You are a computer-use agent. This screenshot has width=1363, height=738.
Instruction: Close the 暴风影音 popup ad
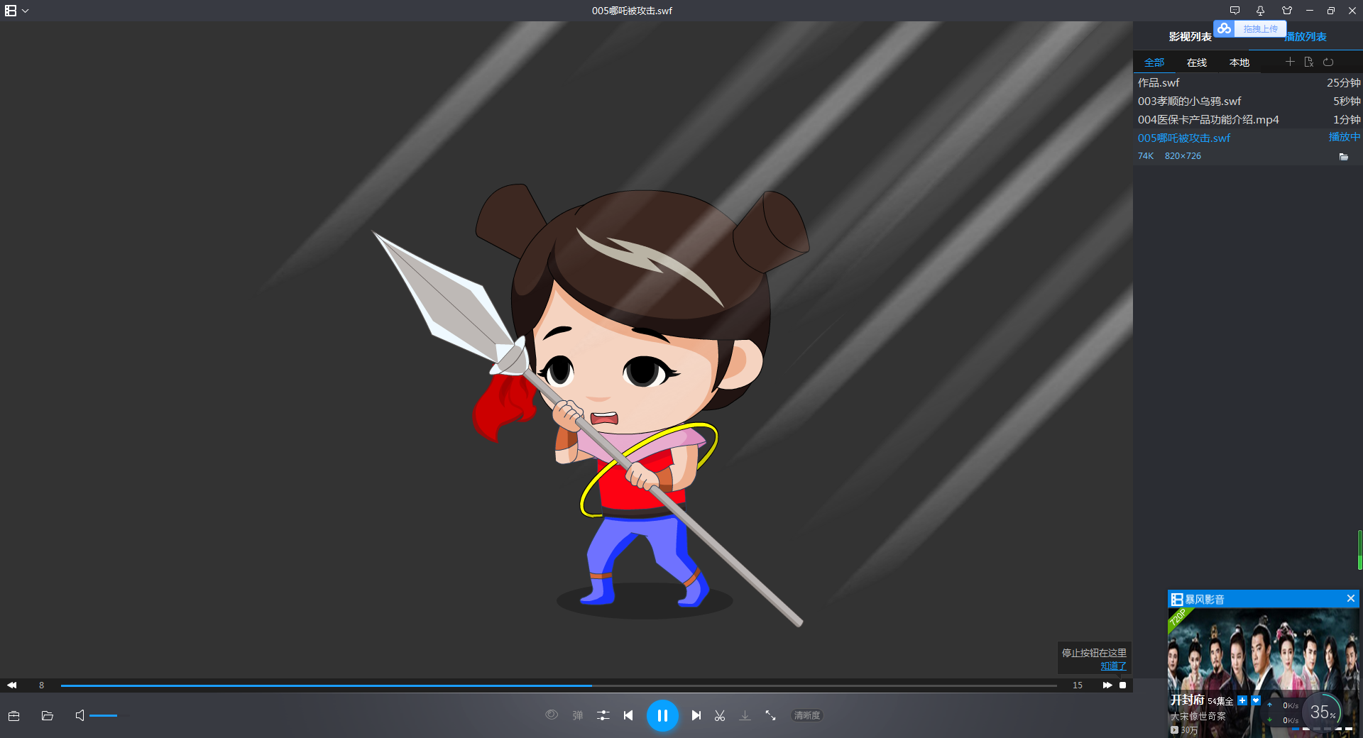(1351, 598)
